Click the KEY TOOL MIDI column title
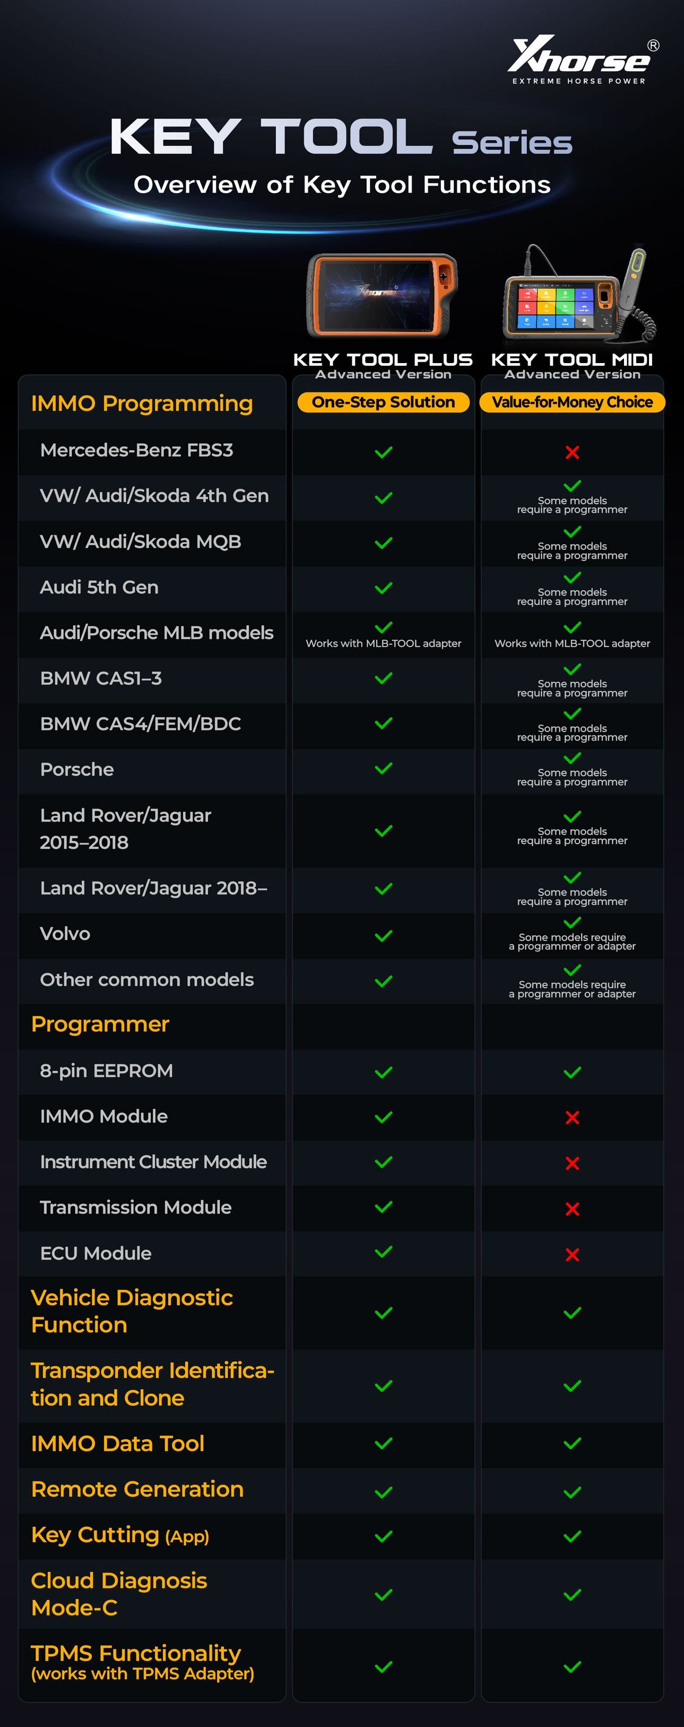 pos(572,360)
